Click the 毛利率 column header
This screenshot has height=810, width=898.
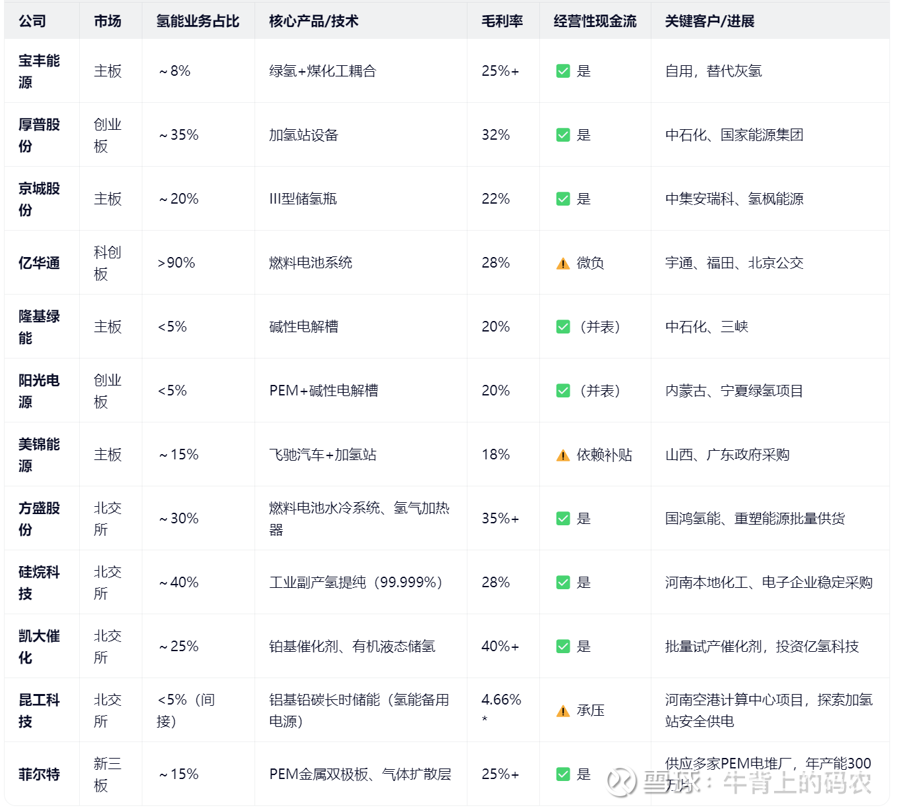coord(502,21)
